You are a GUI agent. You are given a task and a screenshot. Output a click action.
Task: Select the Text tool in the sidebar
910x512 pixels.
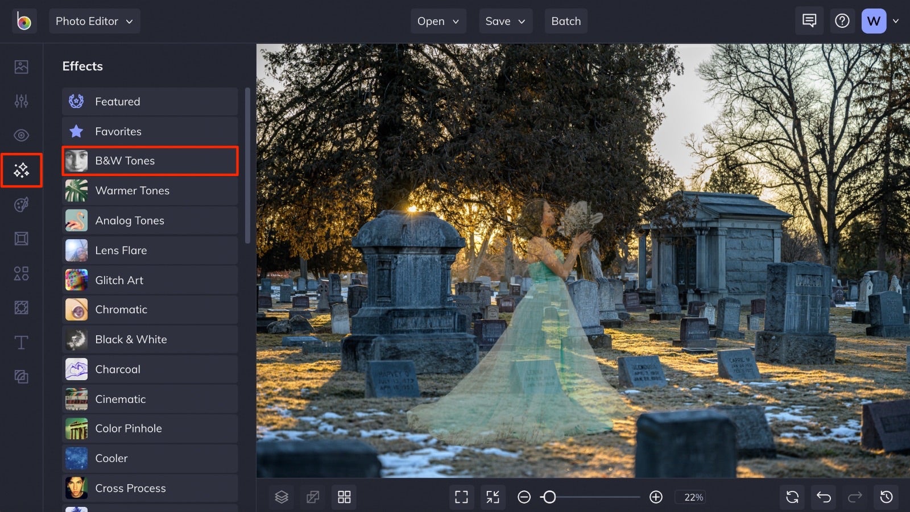coord(21,342)
